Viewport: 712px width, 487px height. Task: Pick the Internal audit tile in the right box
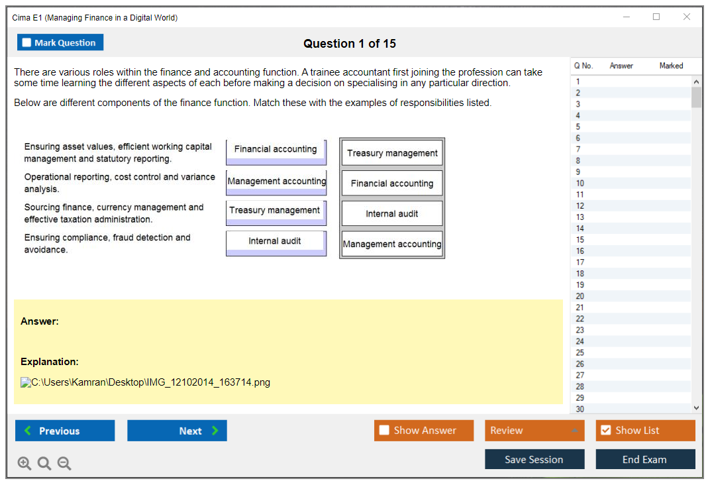392,214
